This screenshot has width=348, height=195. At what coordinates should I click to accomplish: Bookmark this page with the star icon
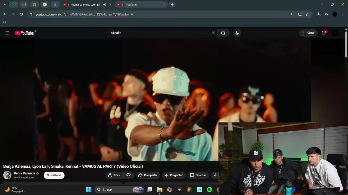(307, 14)
